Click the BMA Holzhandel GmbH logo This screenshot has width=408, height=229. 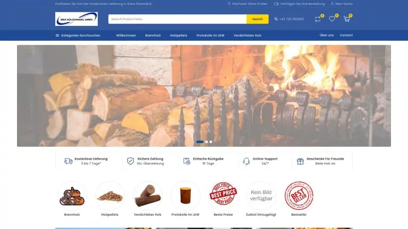tap(76, 19)
